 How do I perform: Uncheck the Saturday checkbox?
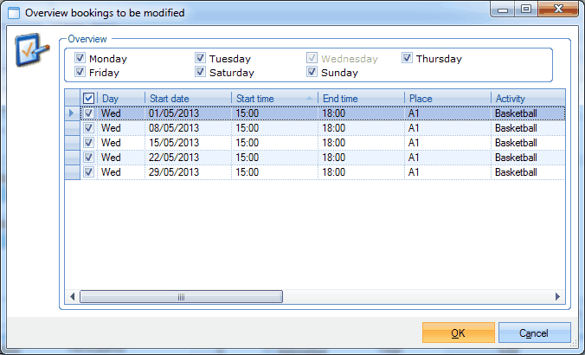201,73
